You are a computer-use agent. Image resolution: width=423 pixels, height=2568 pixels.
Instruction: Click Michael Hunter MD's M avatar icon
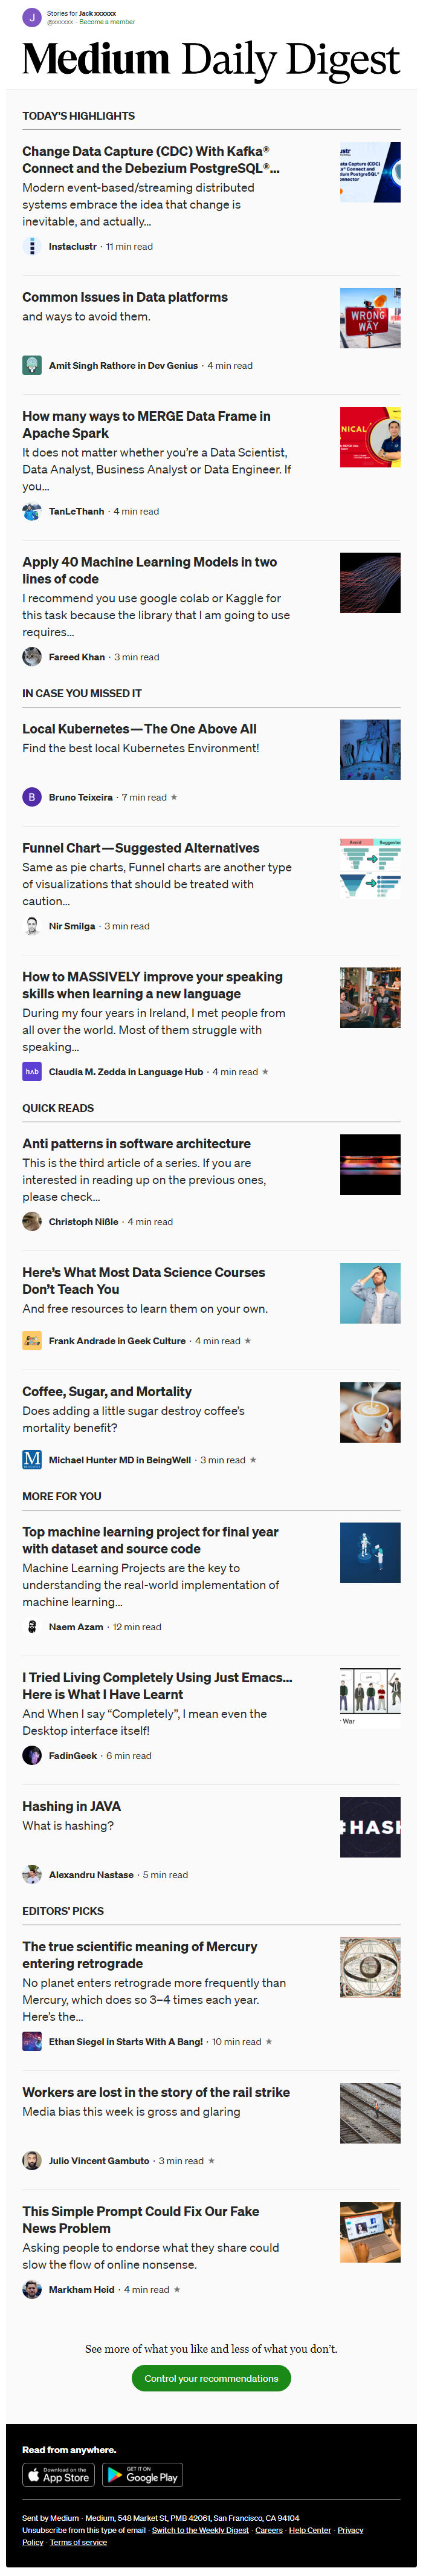[32, 1460]
